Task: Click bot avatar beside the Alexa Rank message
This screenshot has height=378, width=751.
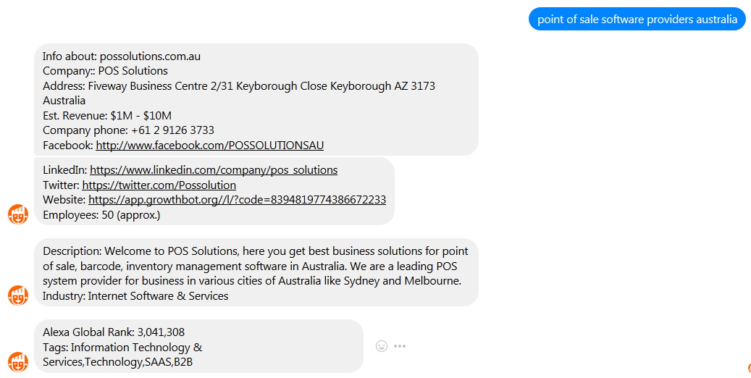Action: [x=18, y=362]
